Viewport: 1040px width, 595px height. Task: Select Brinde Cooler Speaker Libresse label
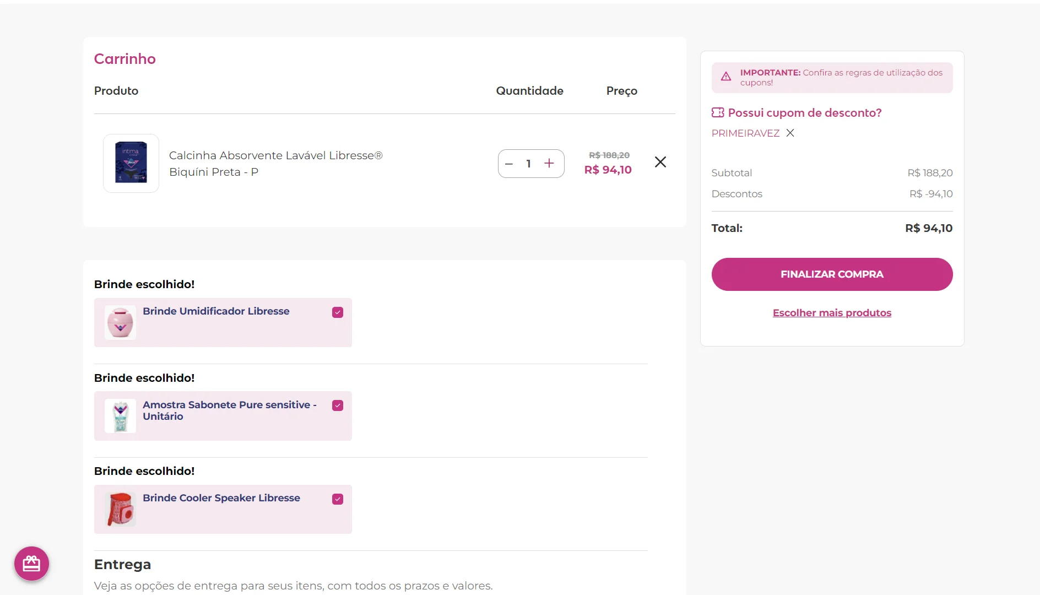coord(221,497)
